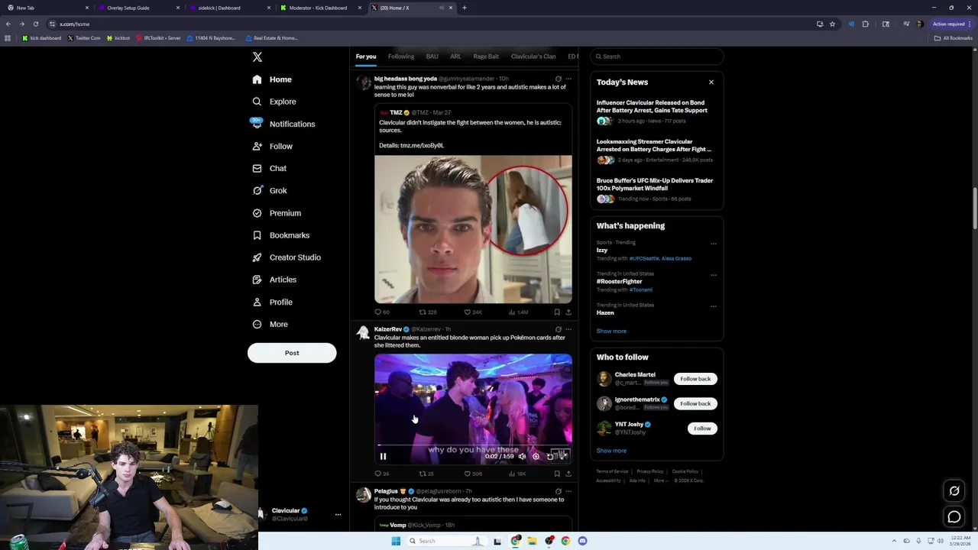
Task: Switch to the Following tab
Action: 401,57
